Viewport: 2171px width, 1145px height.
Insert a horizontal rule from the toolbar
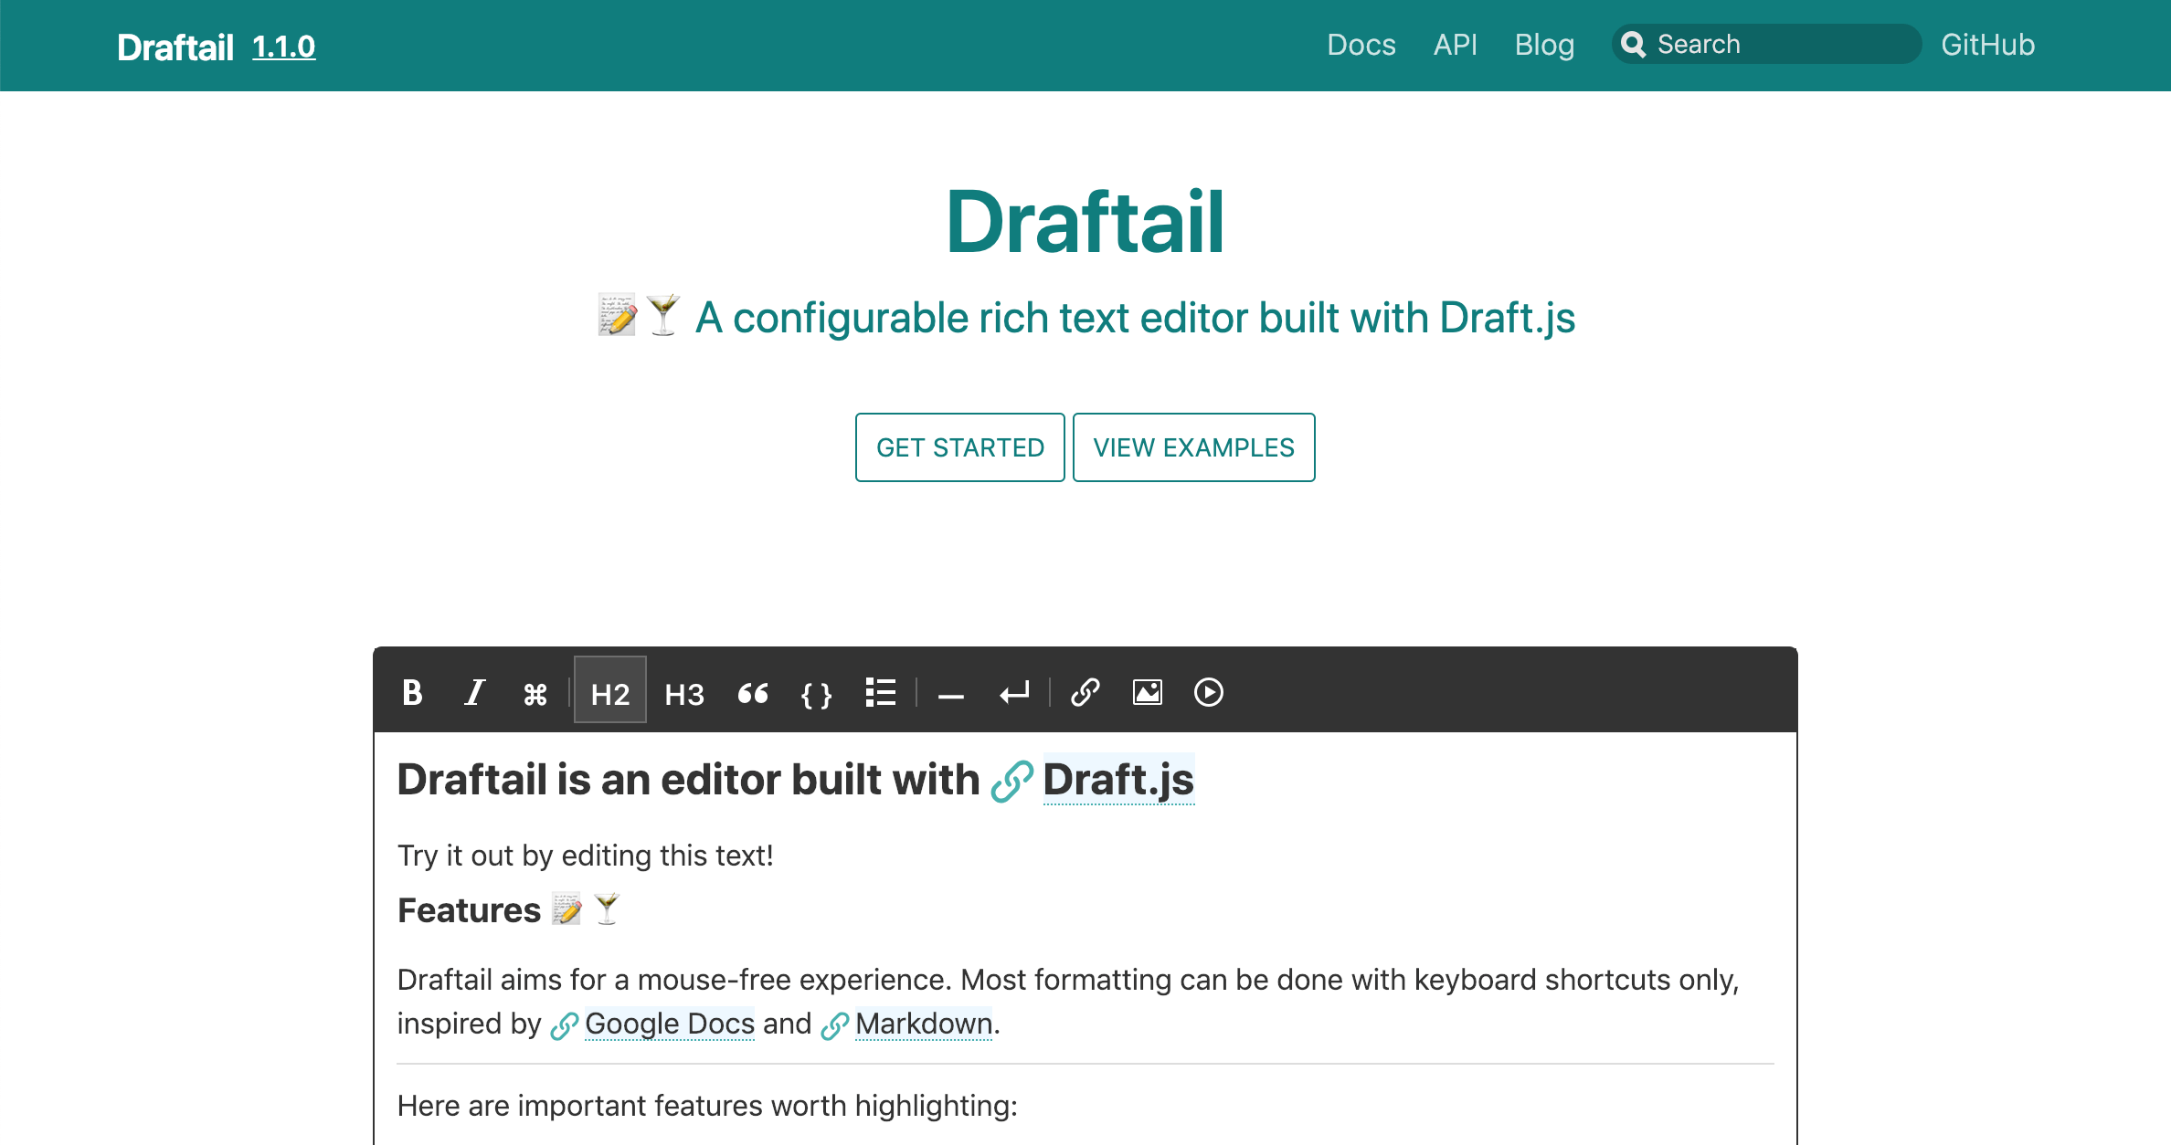point(950,693)
